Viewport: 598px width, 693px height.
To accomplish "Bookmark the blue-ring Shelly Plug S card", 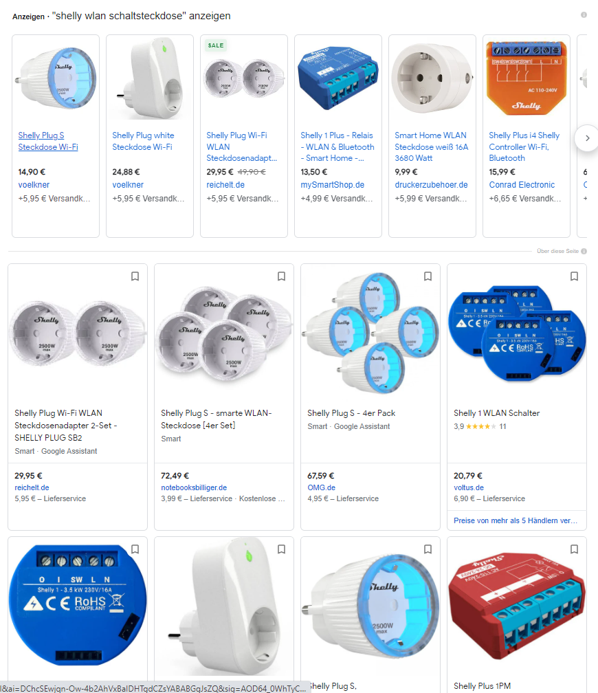I will (428, 549).
